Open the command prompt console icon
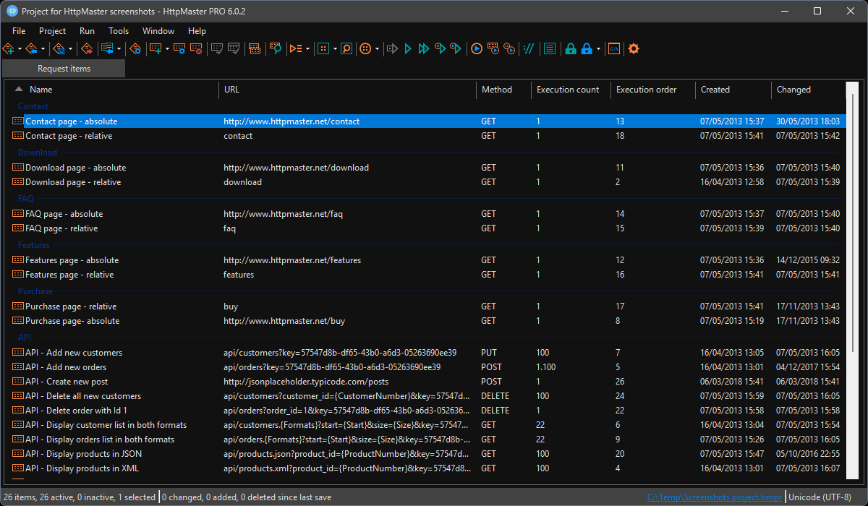Viewport: 868px width, 506px height. click(x=613, y=48)
